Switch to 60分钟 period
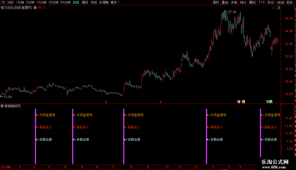The image size is (296, 170). point(65,2)
